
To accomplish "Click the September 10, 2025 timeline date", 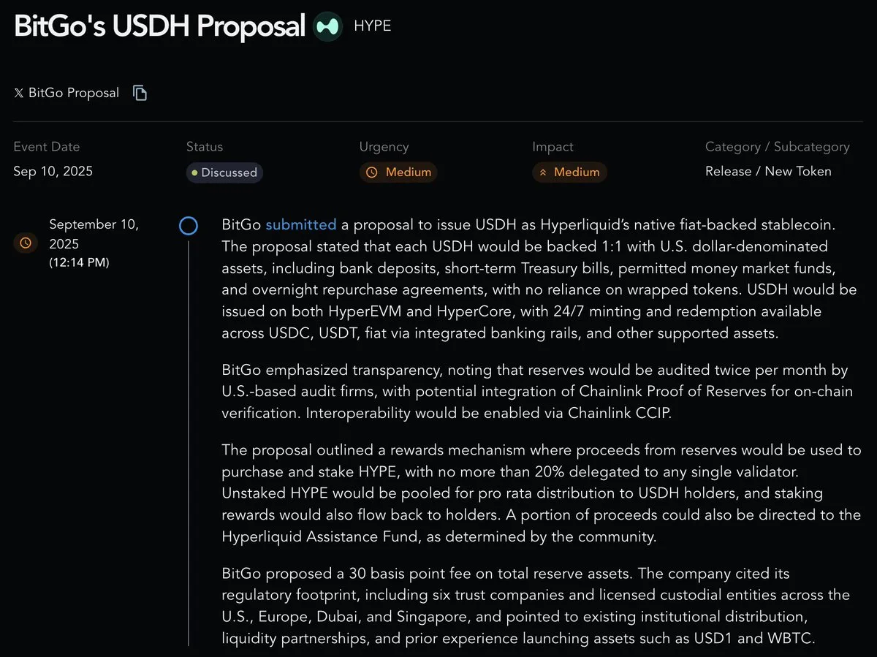I will click(x=94, y=234).
